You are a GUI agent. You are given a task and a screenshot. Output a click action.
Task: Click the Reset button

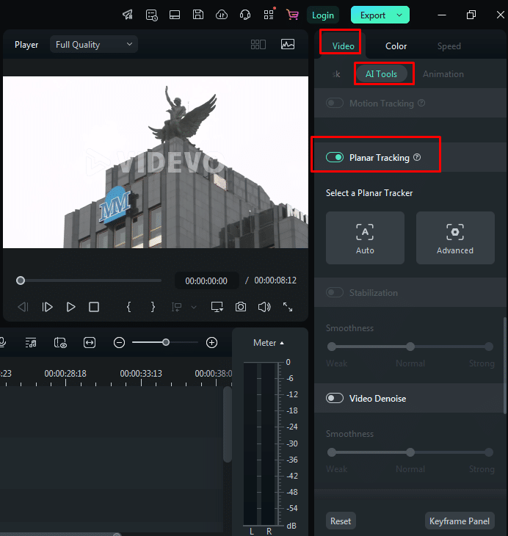coord(341,521)
